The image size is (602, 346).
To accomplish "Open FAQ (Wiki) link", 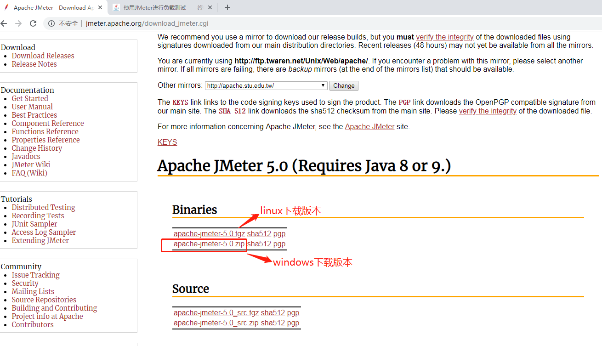I will click(x=29, y=173).
